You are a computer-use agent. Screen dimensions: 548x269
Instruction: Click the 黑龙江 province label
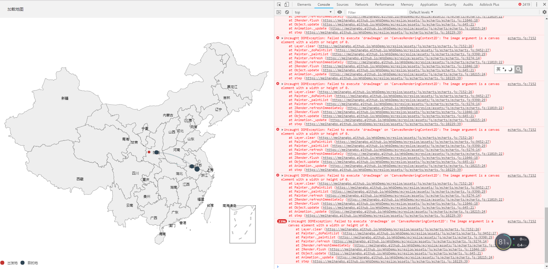click(232, 87)
